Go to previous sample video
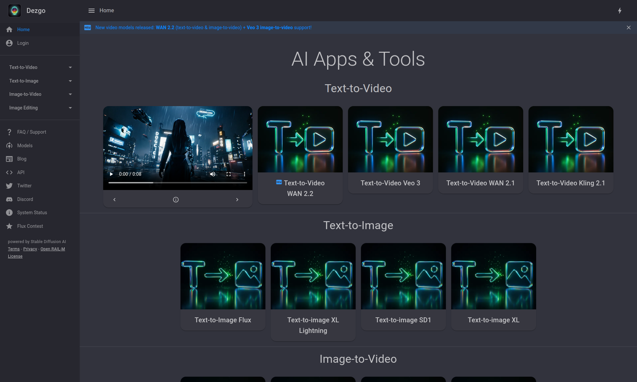 click(114, 200)
